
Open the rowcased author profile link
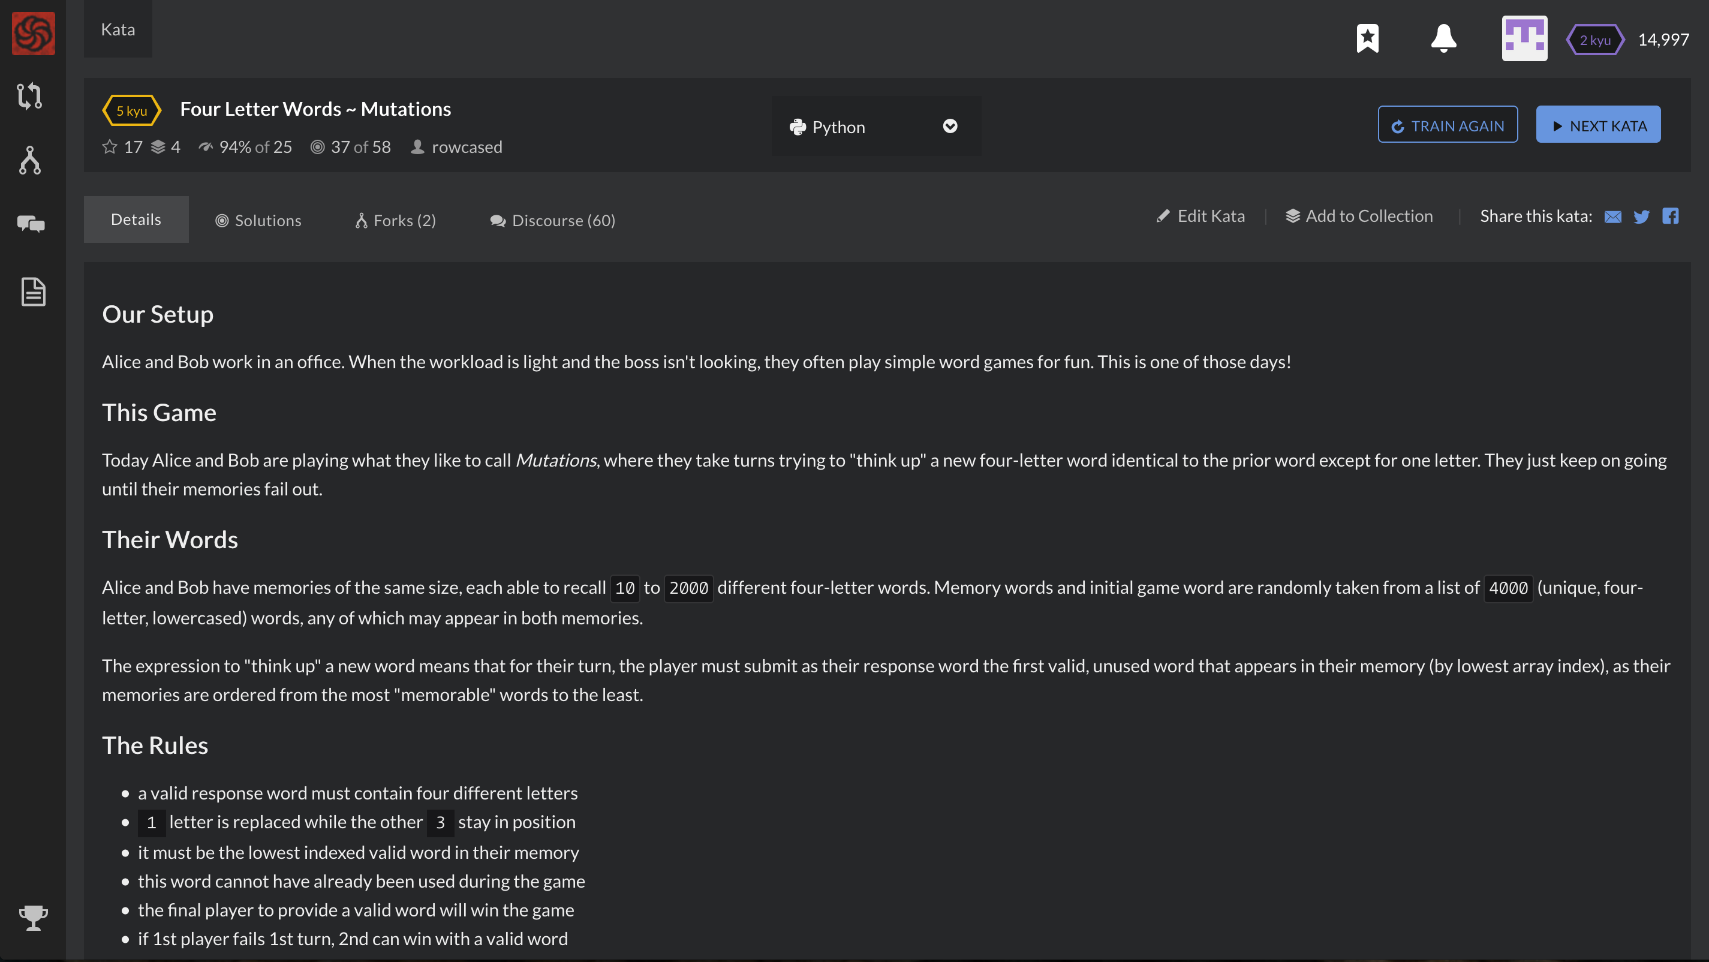pyautogui.click(x=467, y=146)
